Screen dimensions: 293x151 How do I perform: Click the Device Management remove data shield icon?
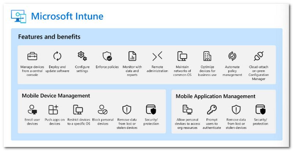(x=127, y=110)
